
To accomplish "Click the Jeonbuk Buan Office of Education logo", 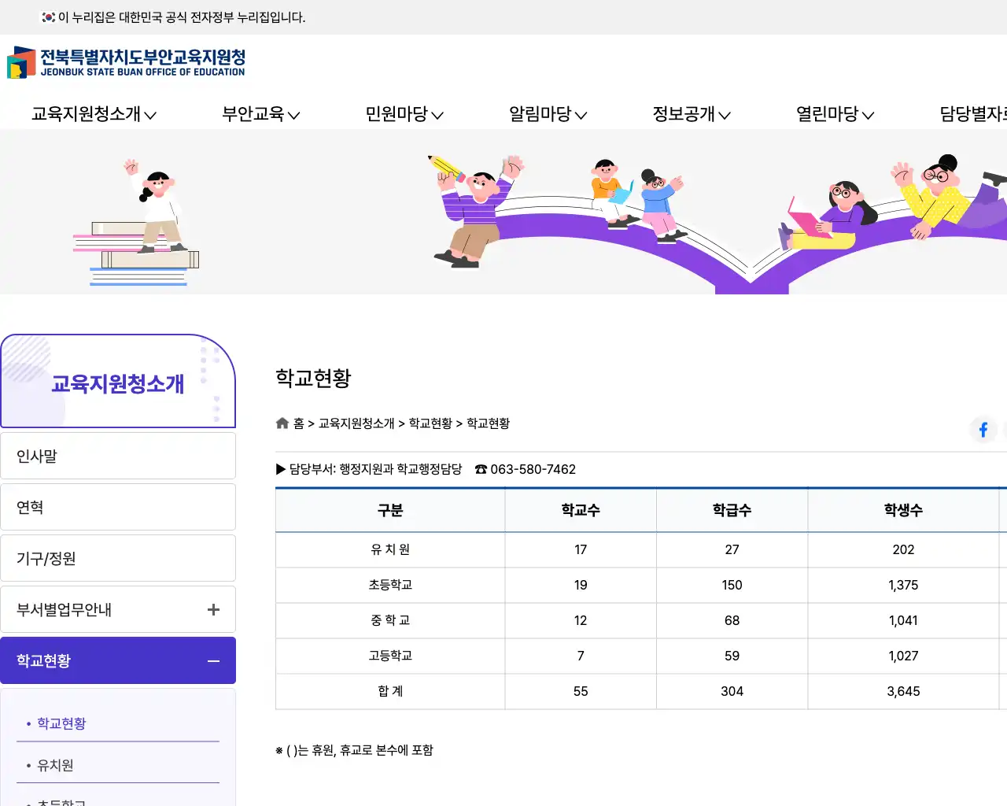I will coord(126,62).
